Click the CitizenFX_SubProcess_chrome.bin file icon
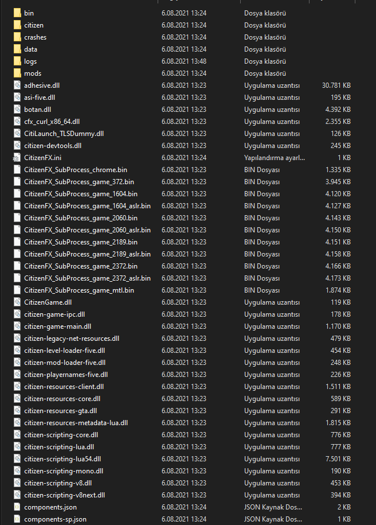376x525 pixels. (x=17, y=170)
